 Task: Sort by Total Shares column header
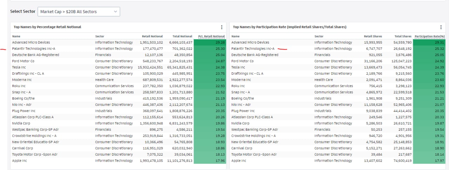pos(403,36)
